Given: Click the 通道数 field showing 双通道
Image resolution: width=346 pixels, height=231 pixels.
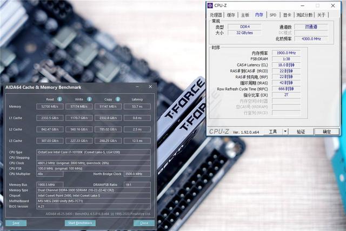Looking at the screenshot, I should [311, 27].
